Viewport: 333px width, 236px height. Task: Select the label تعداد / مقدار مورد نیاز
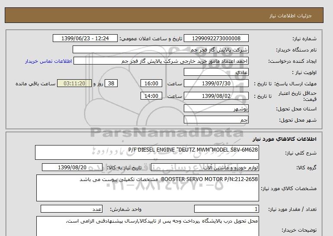292,210
